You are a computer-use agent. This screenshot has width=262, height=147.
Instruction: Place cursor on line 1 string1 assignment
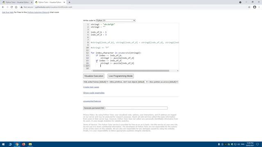click(103, 24)
